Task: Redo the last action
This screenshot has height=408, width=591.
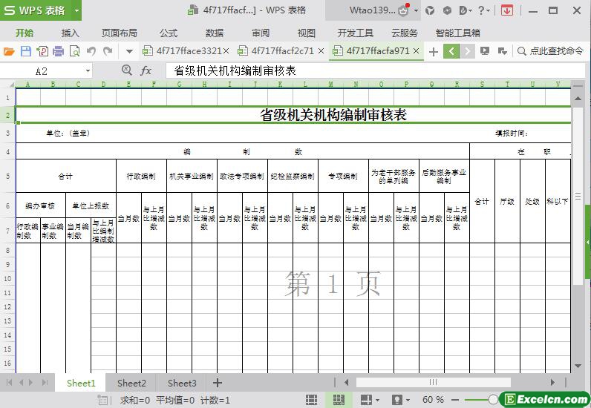Action: (x=108, y=51)
